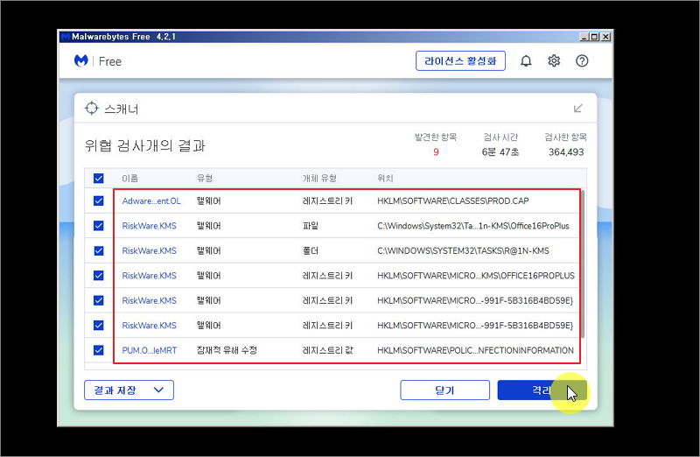This screenshot has height=457, width=700.
Task: Click the results list vertical scrollbar
Action: point(583,264)
